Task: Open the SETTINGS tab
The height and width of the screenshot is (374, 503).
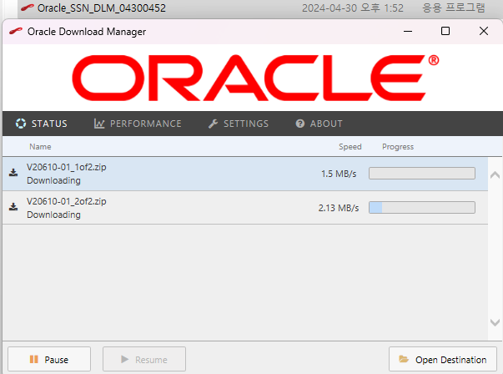Action: (239, 124)
